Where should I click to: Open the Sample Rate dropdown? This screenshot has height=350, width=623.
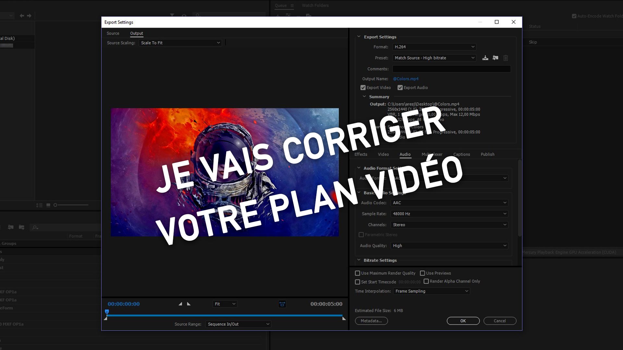pyautogui.click(x=449, y=214)
